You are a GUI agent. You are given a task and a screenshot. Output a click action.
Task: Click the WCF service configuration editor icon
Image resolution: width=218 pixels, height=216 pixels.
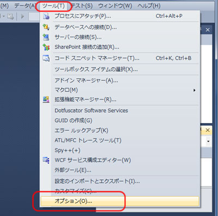(46, 160)
